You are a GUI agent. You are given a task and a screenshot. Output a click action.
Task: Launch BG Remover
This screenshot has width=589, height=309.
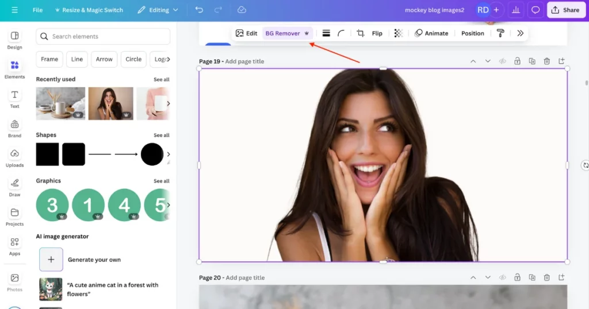pos(288,33)
